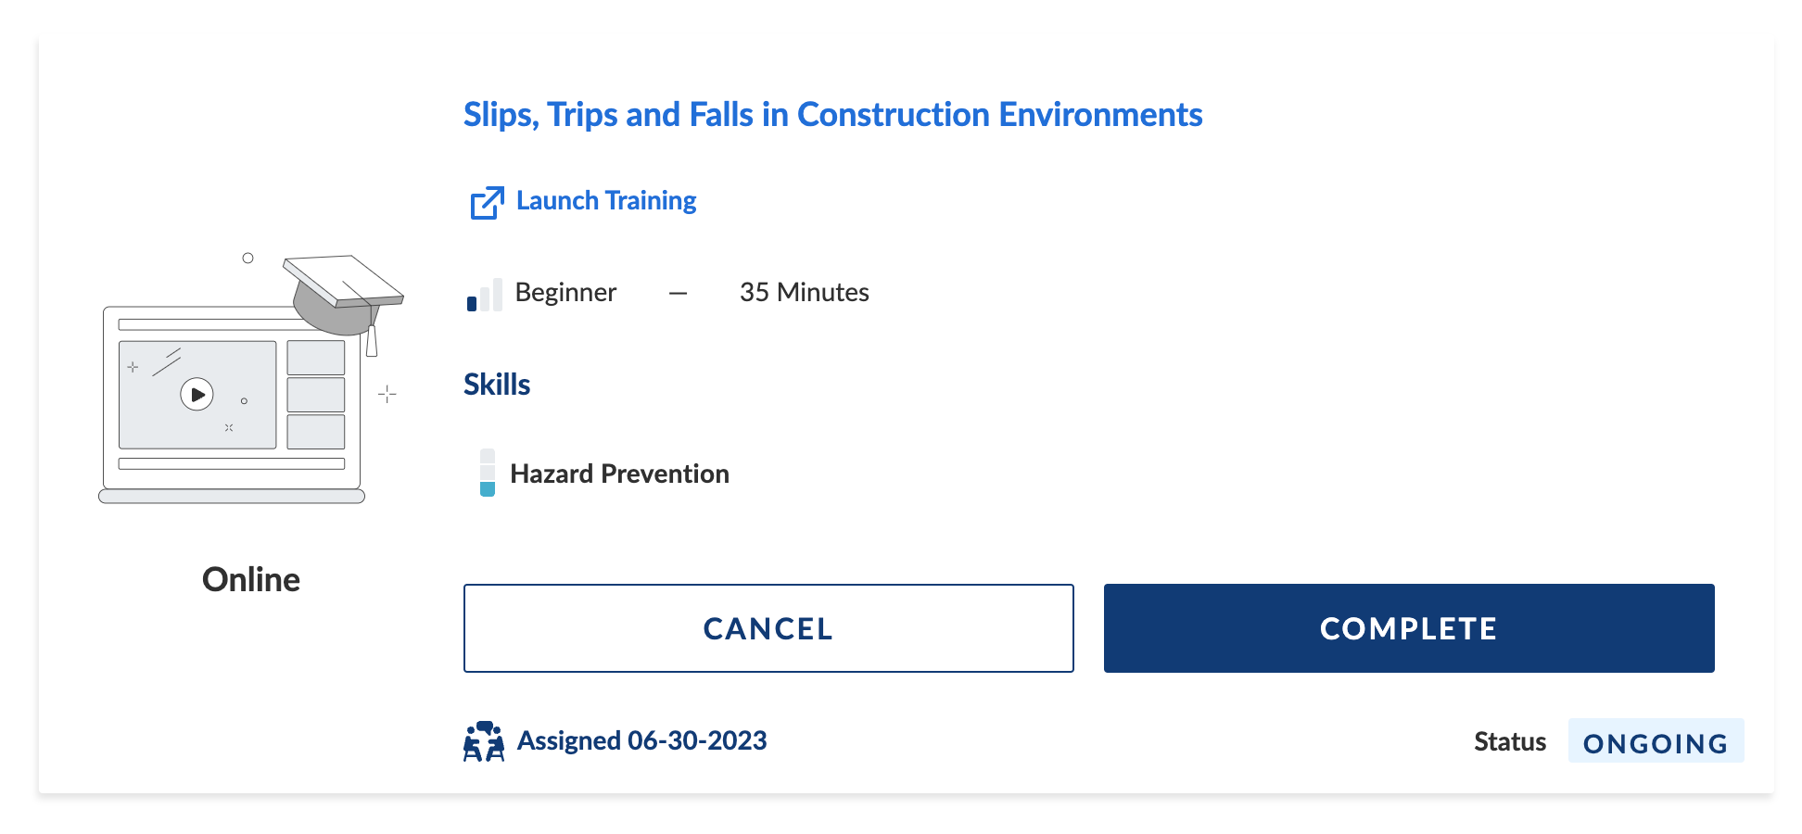
Task: Click the Hazard Prevention skill level indicator
Action: tap(488, 474)
